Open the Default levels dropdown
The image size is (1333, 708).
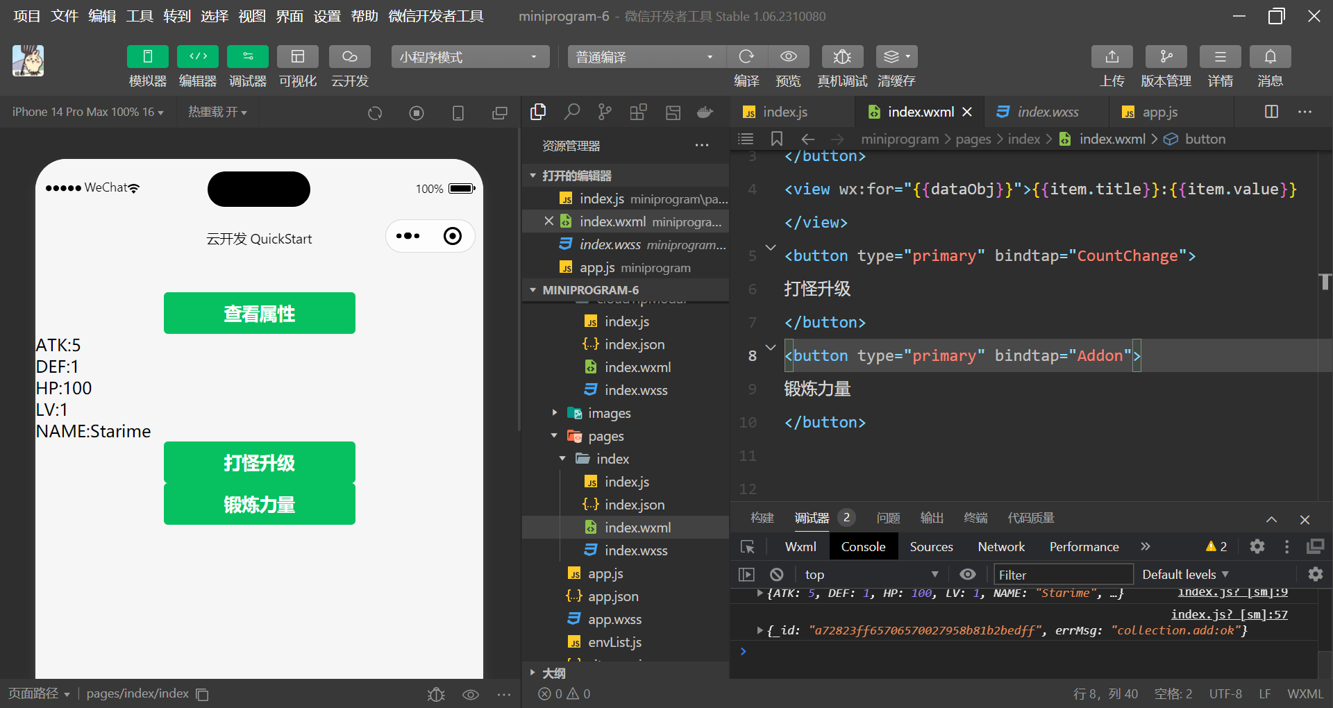tap(1185, 575)
